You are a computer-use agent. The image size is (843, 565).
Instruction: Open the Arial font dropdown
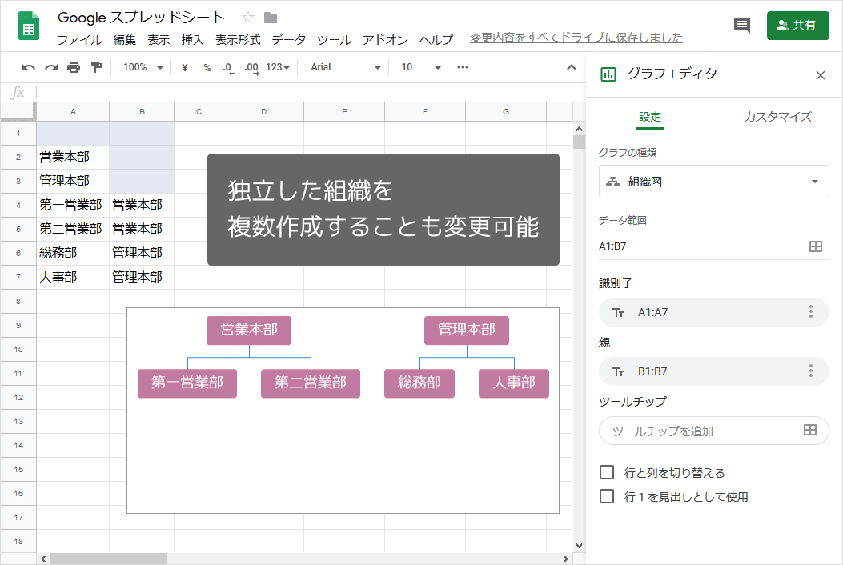pyautogui.click(x=344, y=67)
